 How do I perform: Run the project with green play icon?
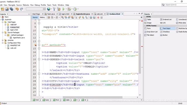coord(63,9)
